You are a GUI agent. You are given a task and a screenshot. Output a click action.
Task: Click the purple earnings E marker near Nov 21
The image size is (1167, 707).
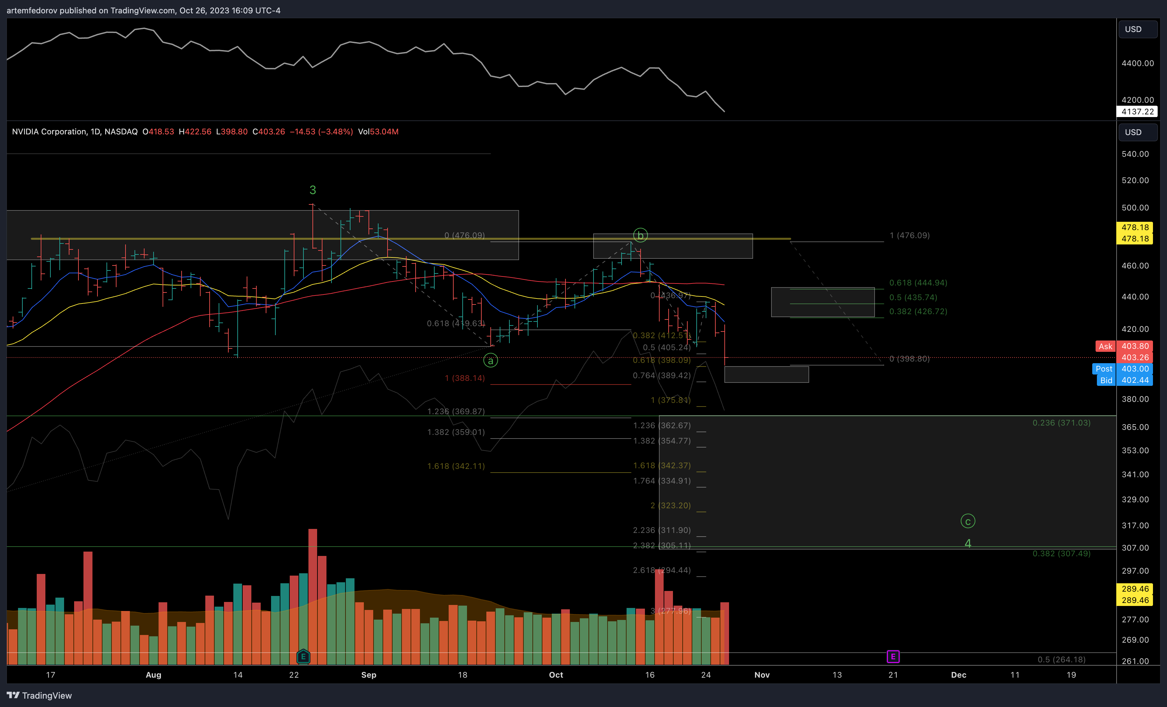[x=893, y=656]
